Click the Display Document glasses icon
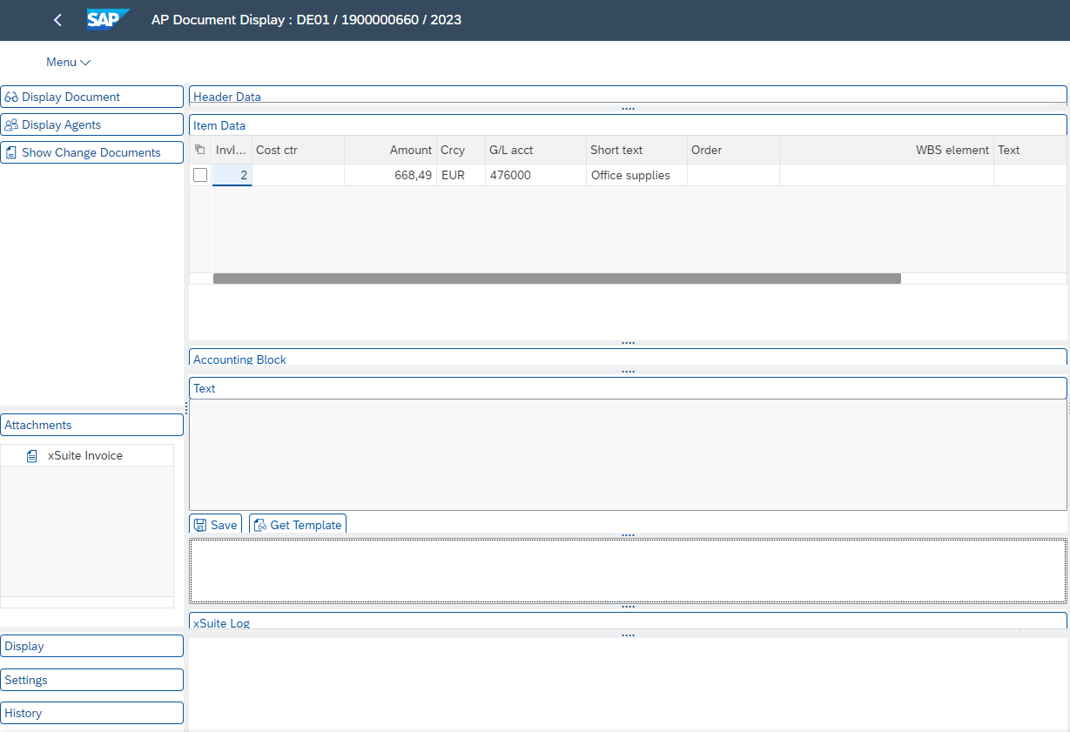The height and width of the screenshot is (732, 1070). (x=11, y=97)
